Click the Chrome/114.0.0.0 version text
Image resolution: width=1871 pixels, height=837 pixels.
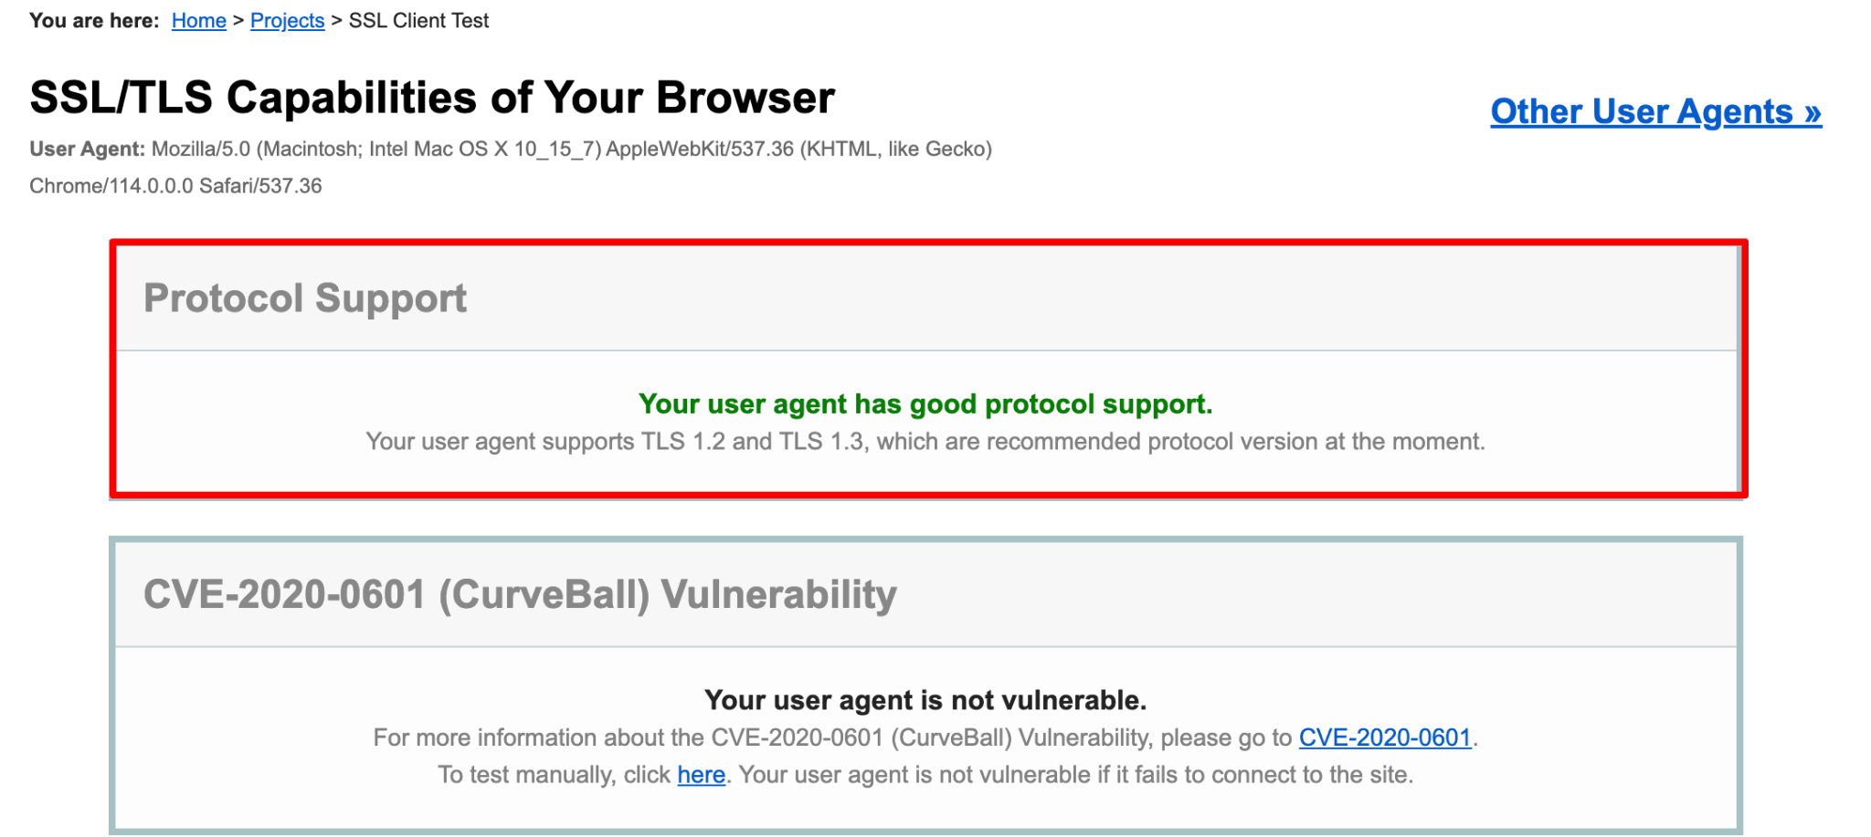(x=174, y=185)
